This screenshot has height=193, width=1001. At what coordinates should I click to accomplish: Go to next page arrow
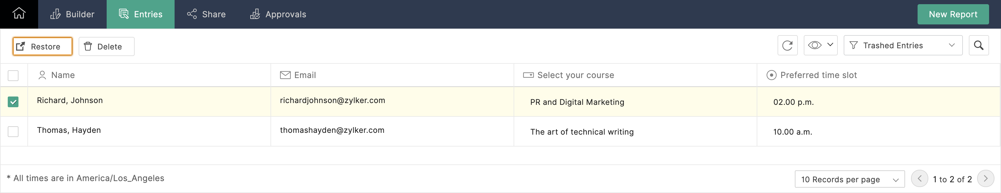click(986, 179)
